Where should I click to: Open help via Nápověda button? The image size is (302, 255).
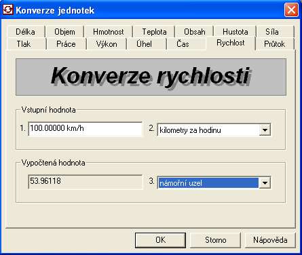coord(270,240)
